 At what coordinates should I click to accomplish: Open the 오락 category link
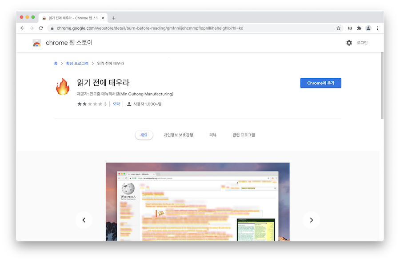click(x=116, y=104)
